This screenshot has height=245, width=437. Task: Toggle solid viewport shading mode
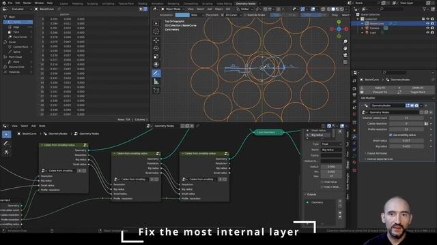pos(333,9)
